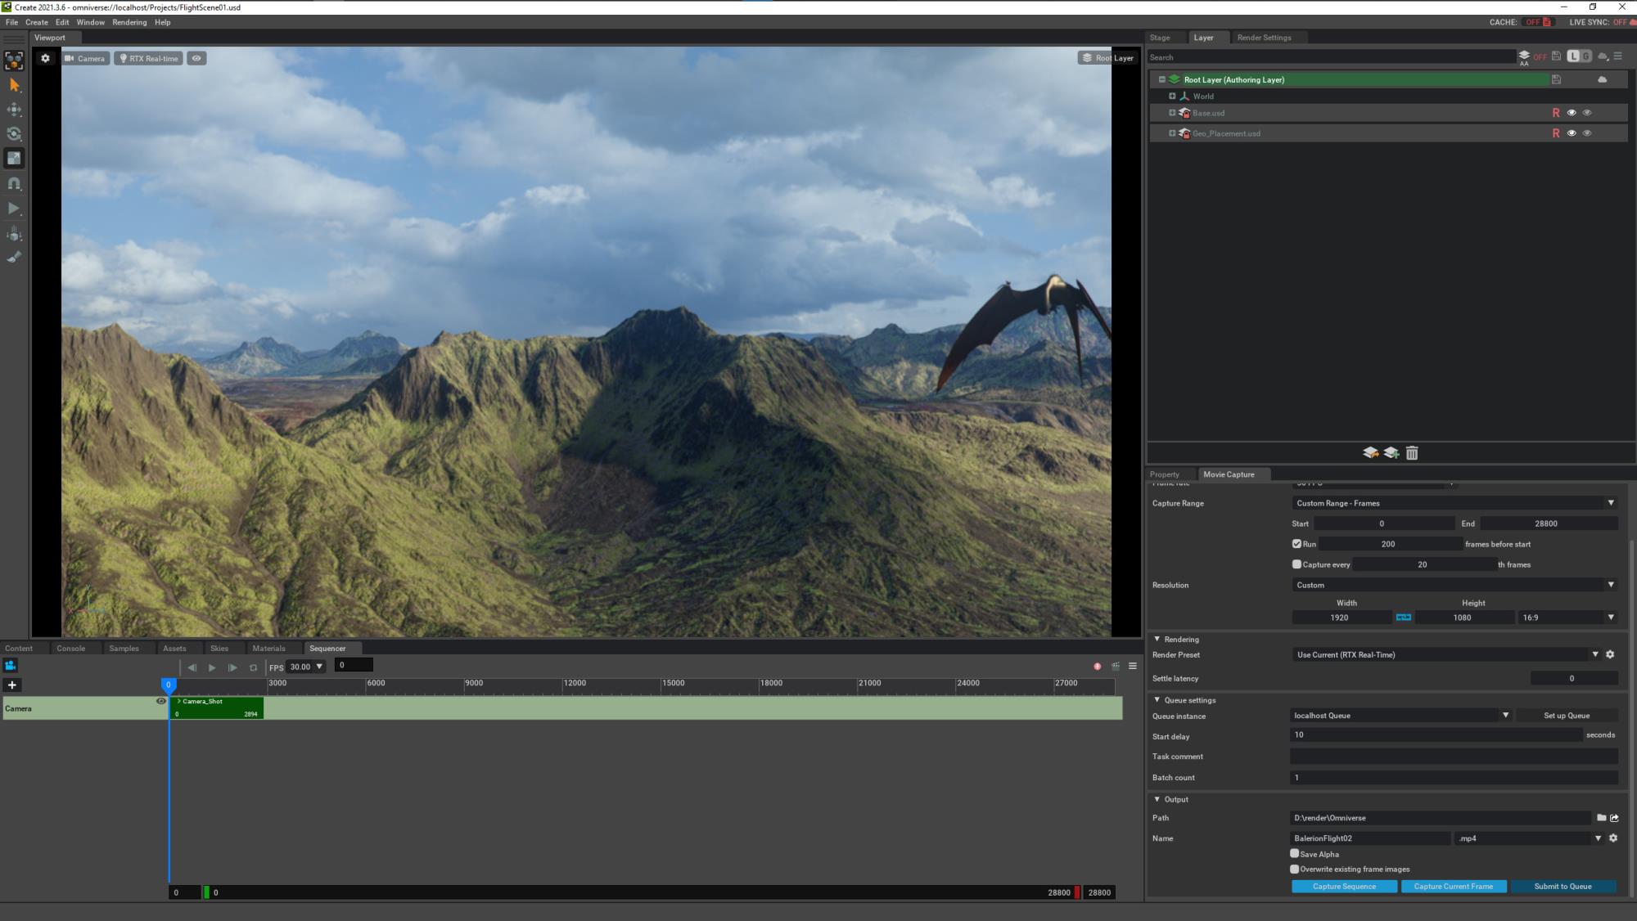The width and height of the screenshot is (1637, 921).
Task: Collapse the Queue settings section
Action: click(1157, 700)
